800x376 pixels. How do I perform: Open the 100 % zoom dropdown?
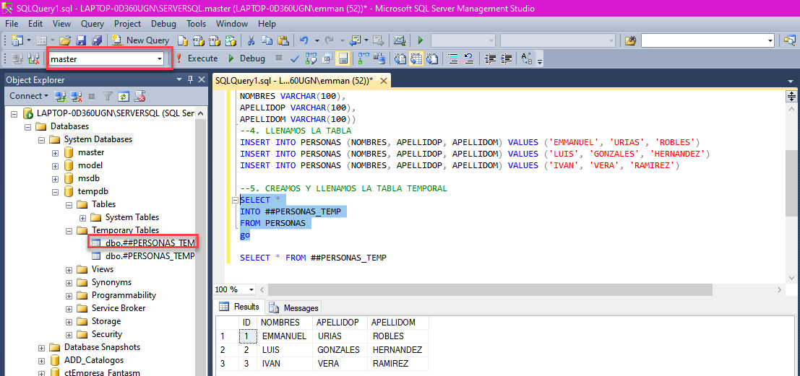(251, 289)
